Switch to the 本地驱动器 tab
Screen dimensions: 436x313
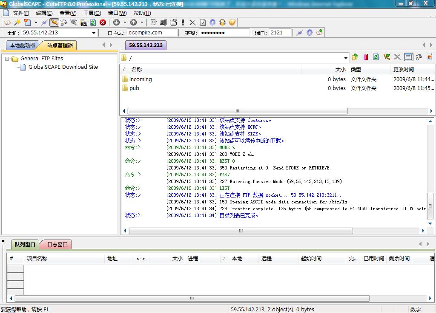pos(22,45)
